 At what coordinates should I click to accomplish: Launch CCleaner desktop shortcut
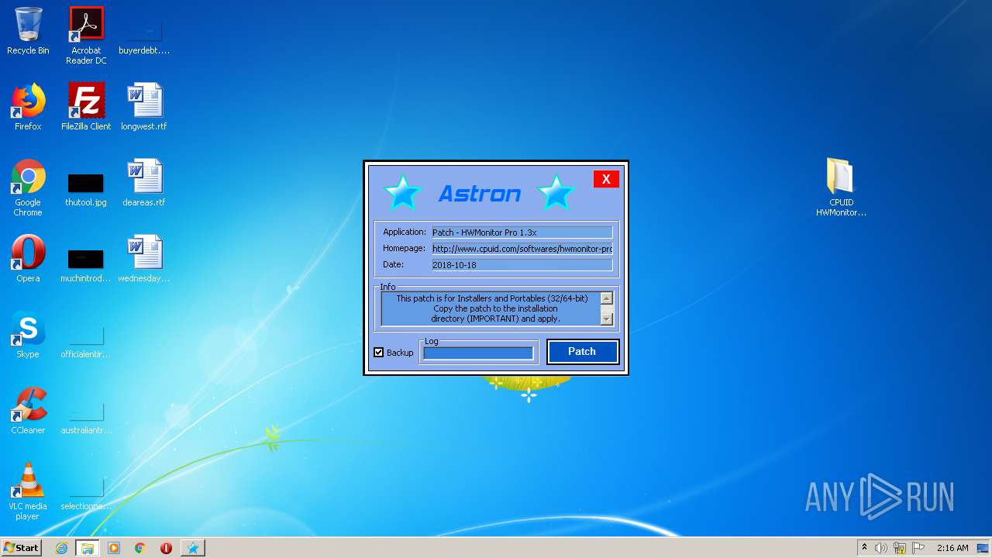(28, 411)
